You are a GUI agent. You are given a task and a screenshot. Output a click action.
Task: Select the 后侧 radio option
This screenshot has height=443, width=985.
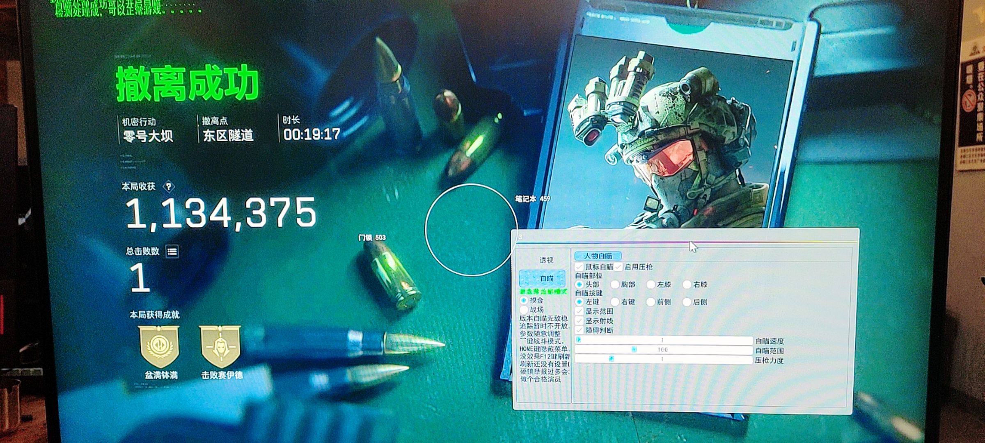687,302
